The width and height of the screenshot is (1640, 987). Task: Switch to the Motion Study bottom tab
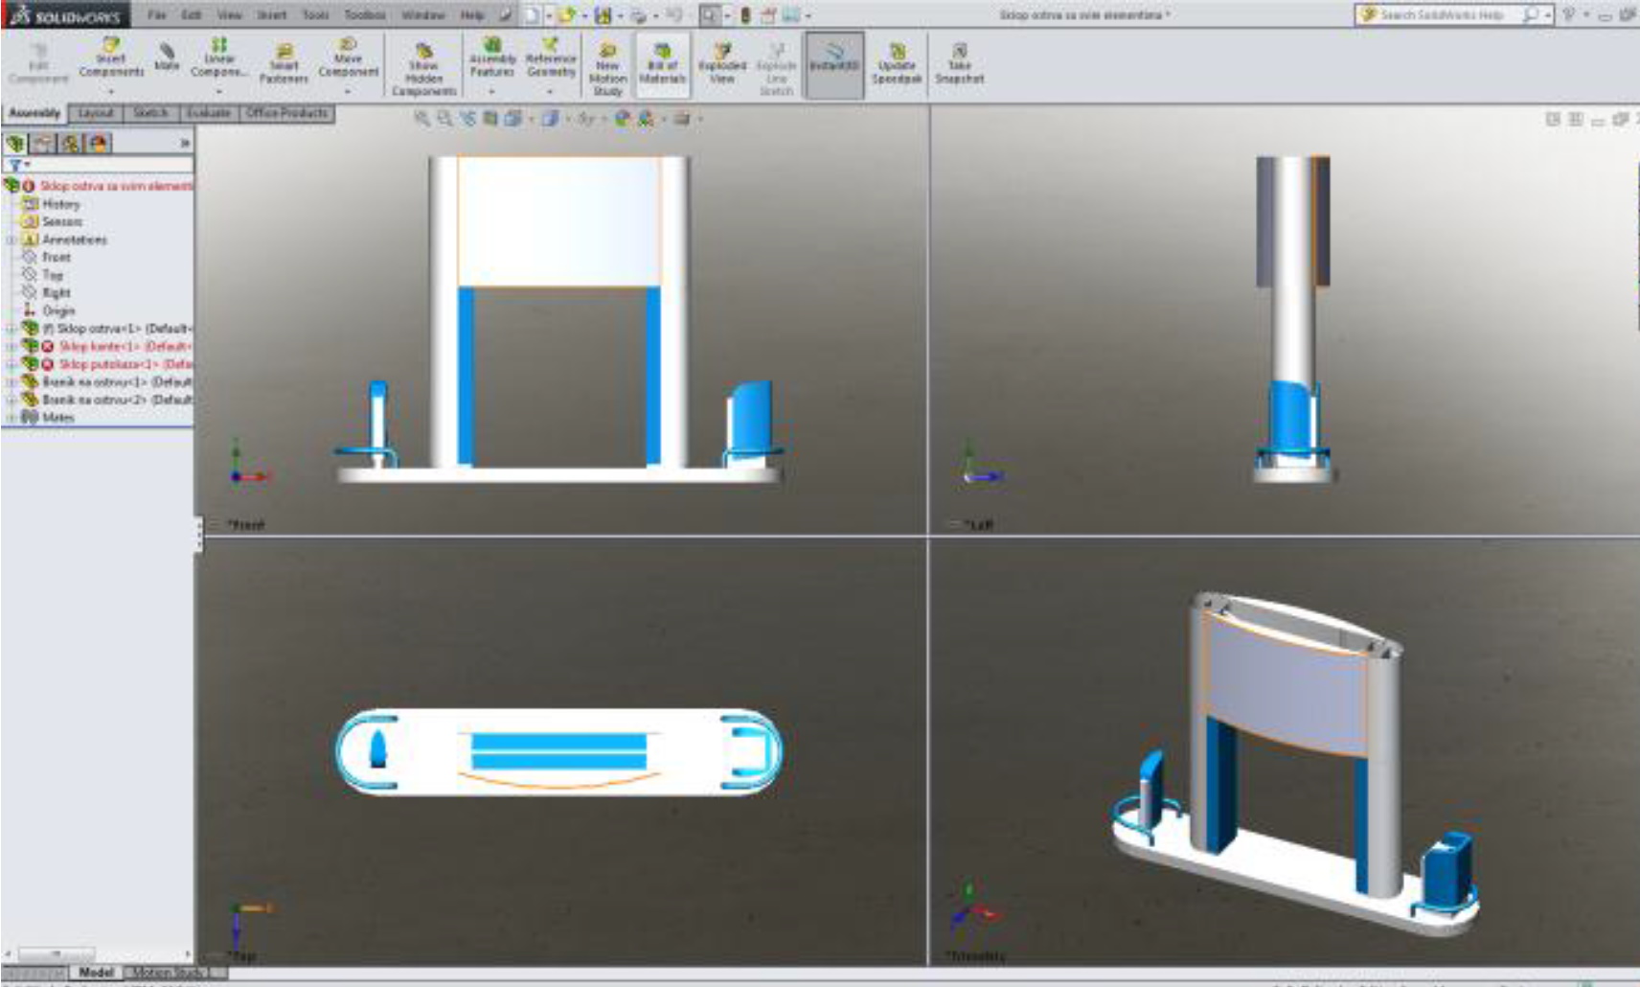point(169,973)
